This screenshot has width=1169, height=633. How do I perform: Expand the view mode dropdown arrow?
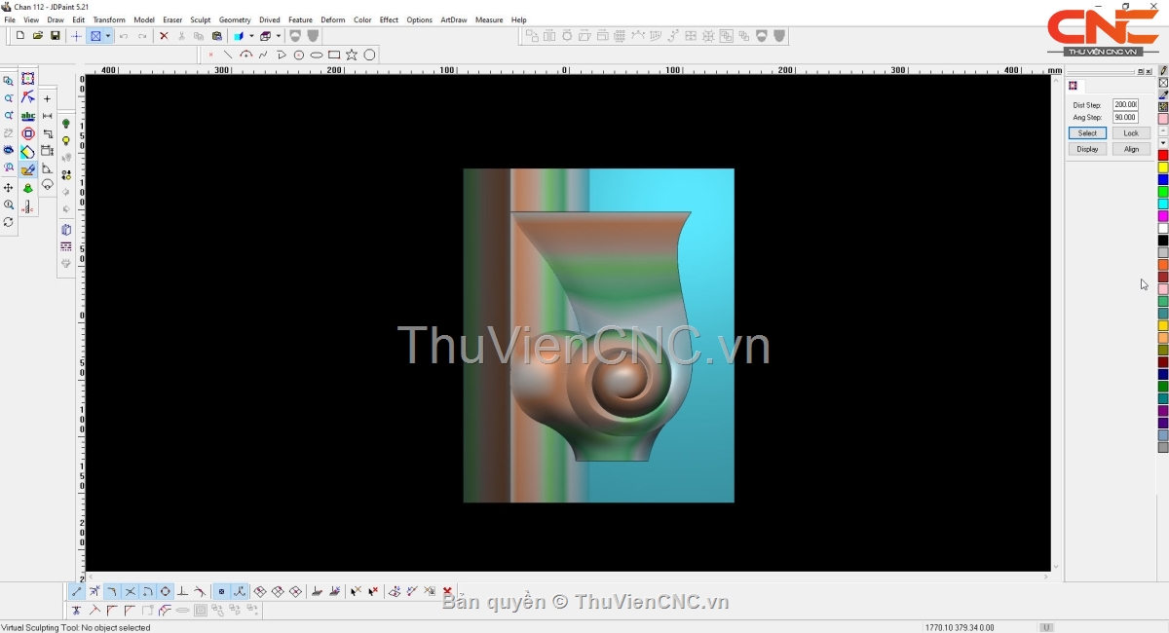click(108, 36)
